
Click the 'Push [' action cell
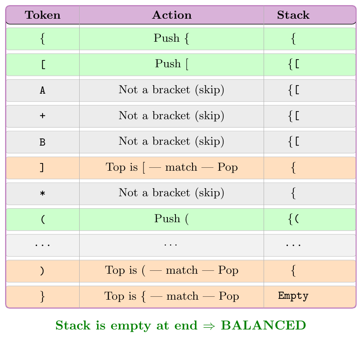(172, 64)
